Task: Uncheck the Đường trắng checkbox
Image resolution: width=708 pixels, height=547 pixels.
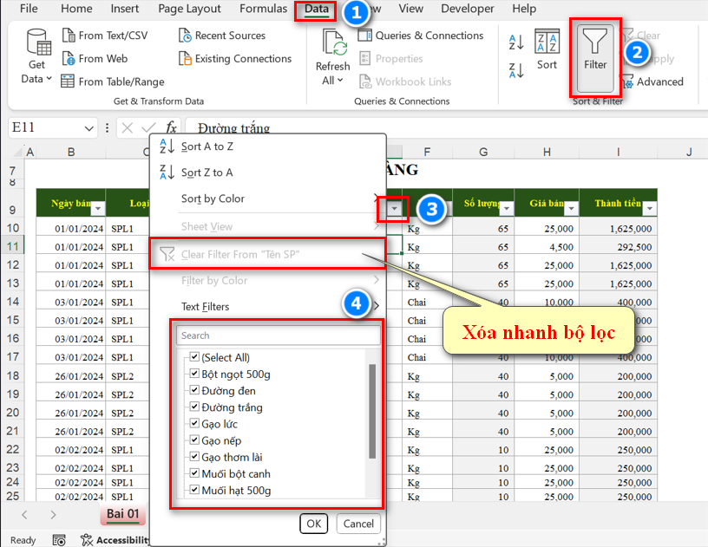Action: coord(194,407)
